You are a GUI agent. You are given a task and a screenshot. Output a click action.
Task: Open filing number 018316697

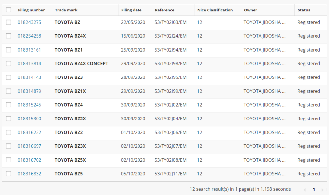pos(29,146)
